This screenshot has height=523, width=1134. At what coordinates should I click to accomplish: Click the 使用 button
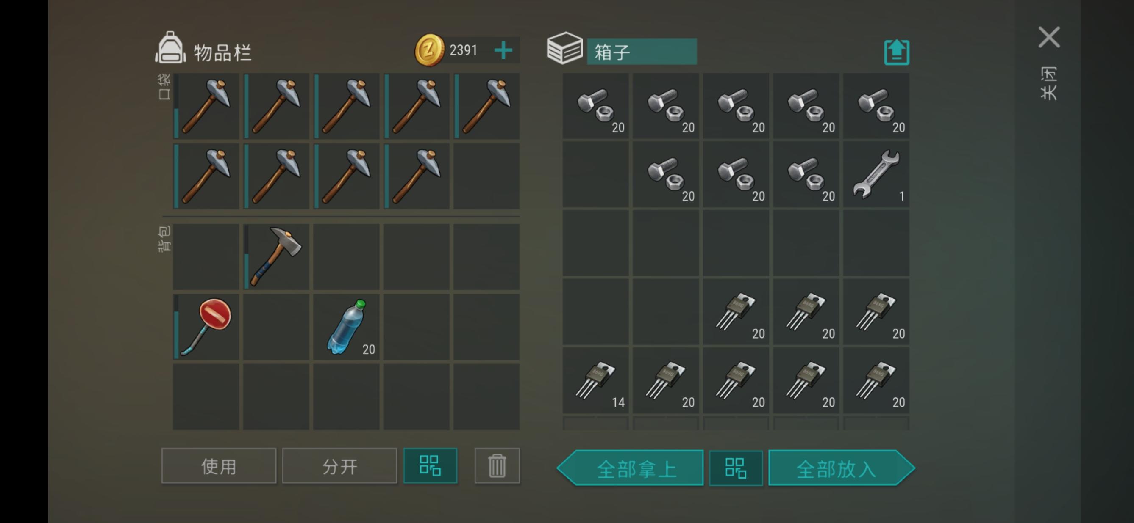[219, 466]
